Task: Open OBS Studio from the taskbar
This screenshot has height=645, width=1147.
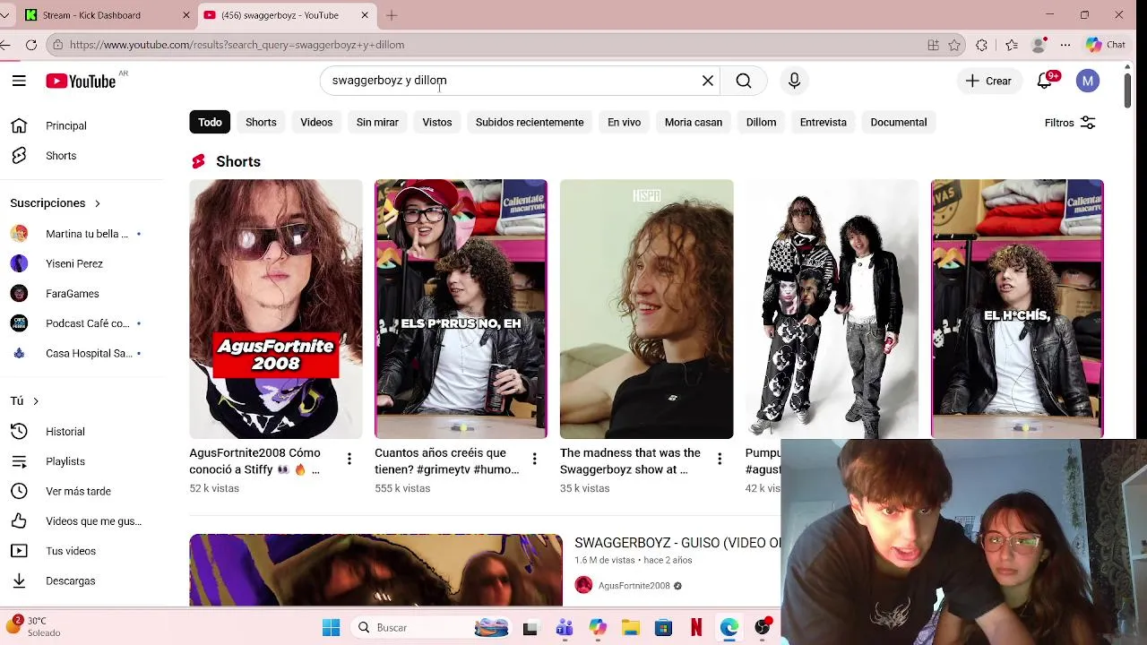Action: pyautogui.click(x=763, y=628)
